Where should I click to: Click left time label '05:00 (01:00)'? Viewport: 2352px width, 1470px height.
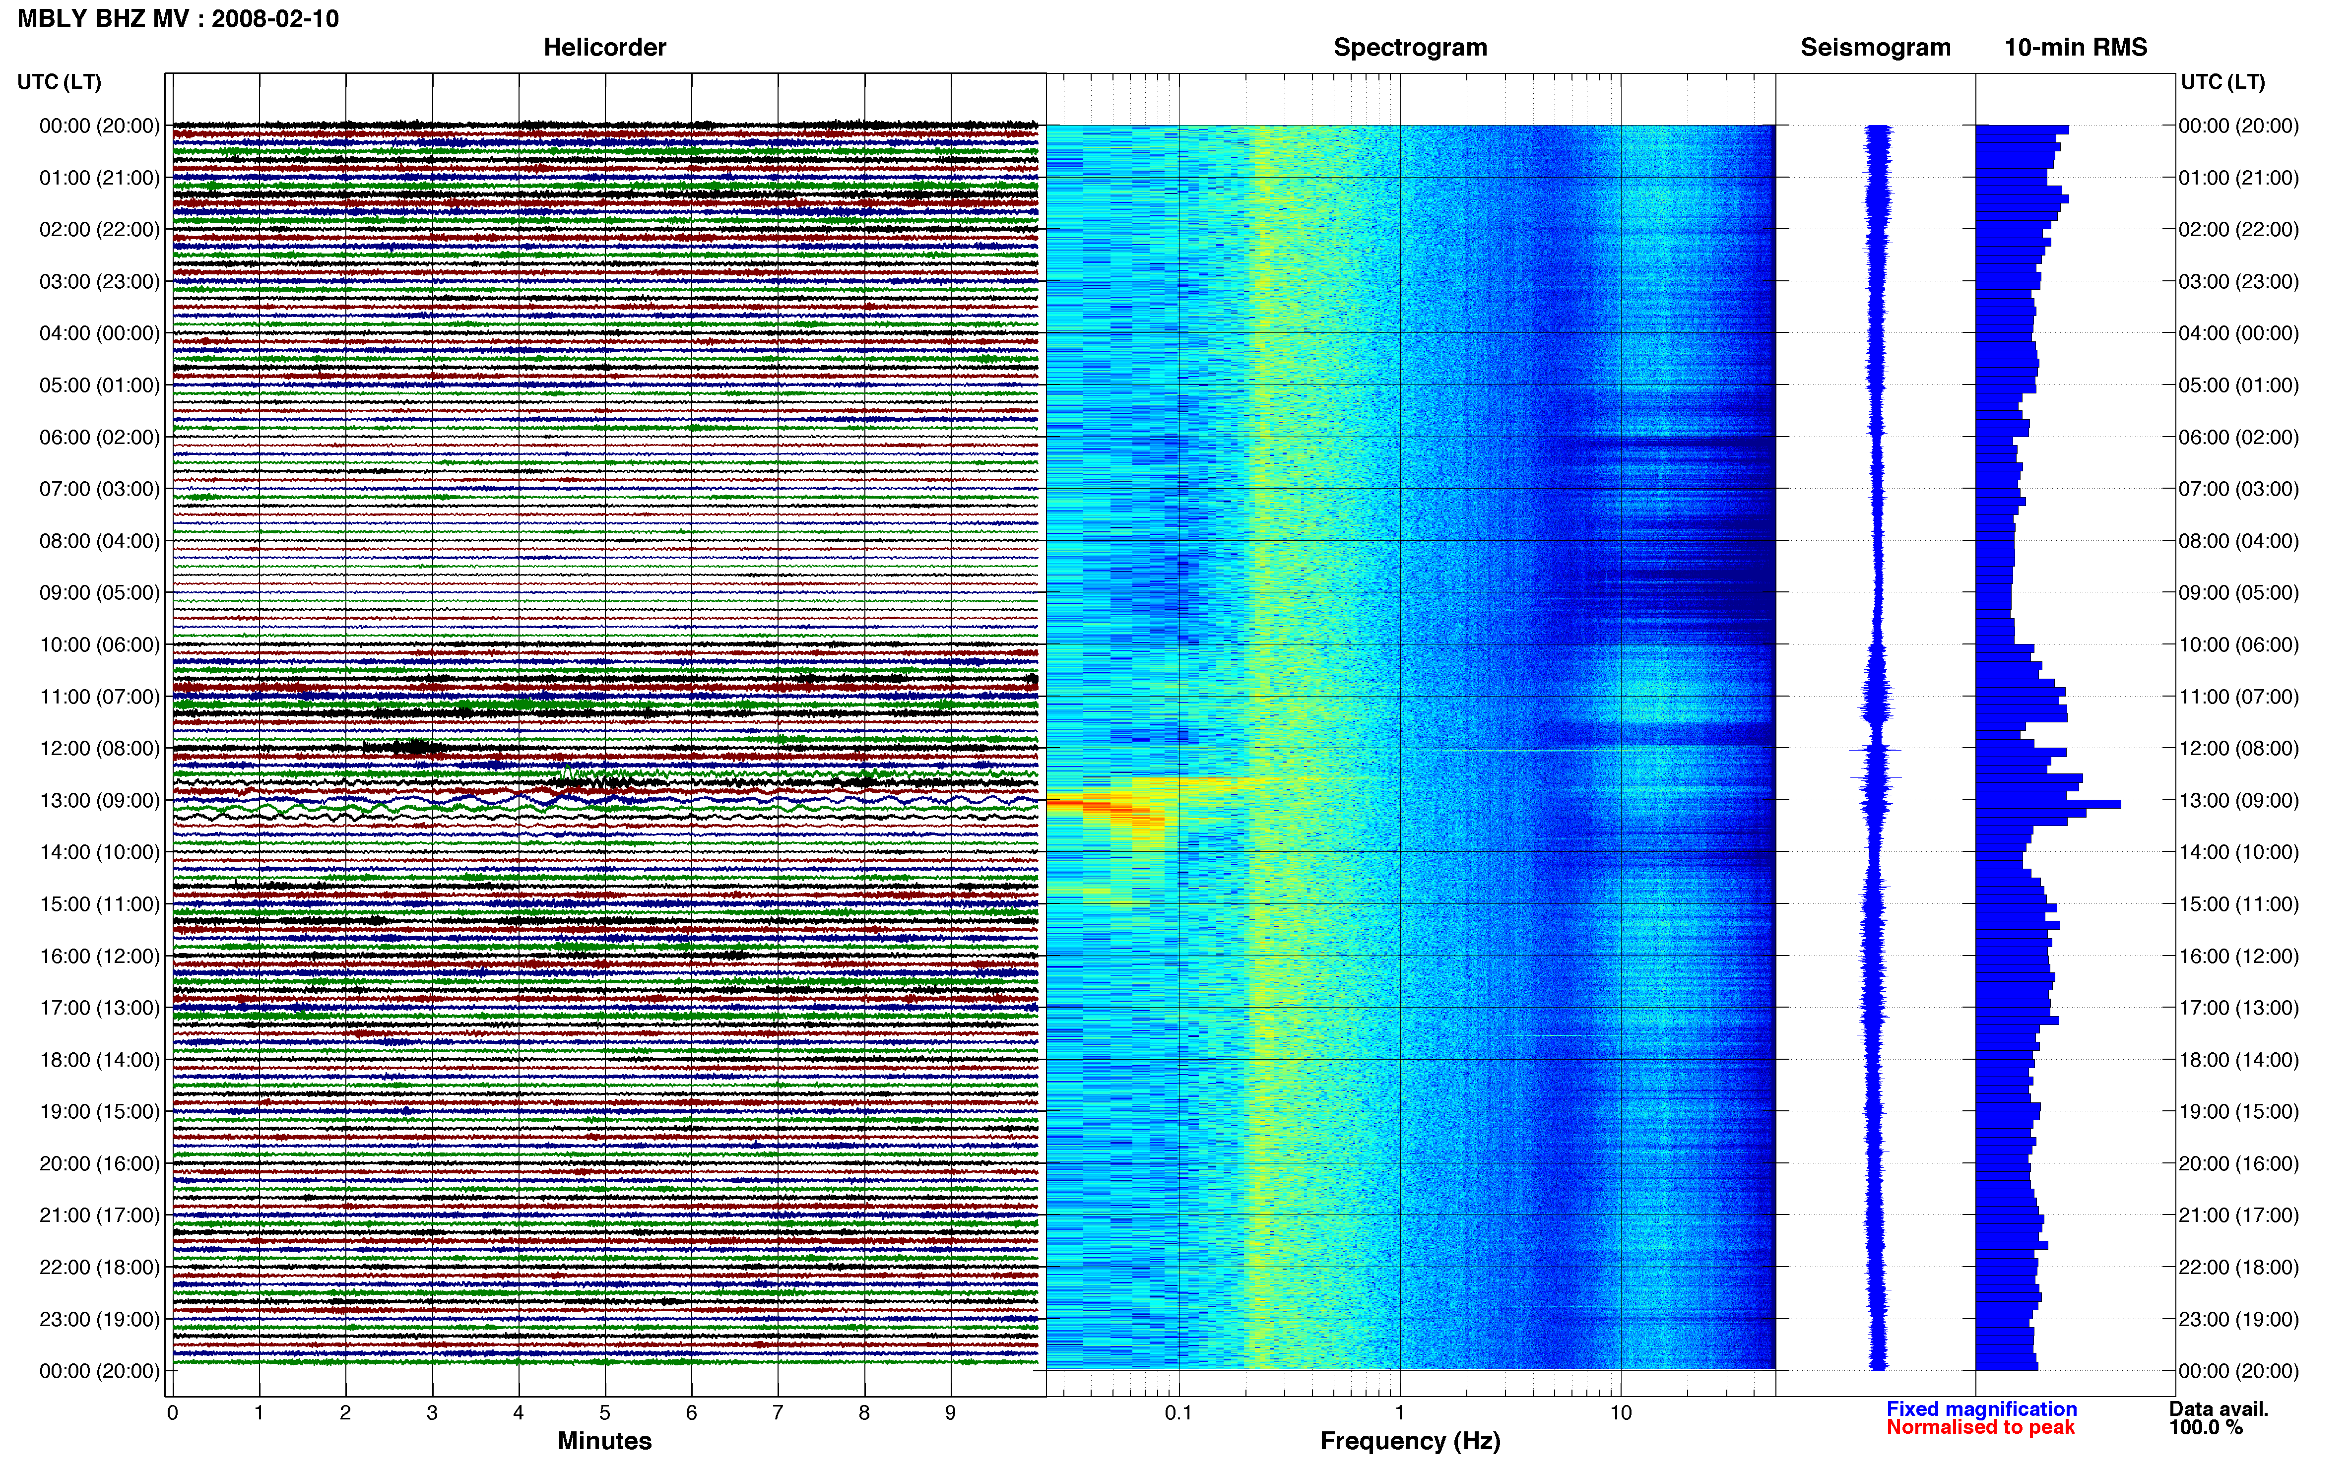coord(99,385)
